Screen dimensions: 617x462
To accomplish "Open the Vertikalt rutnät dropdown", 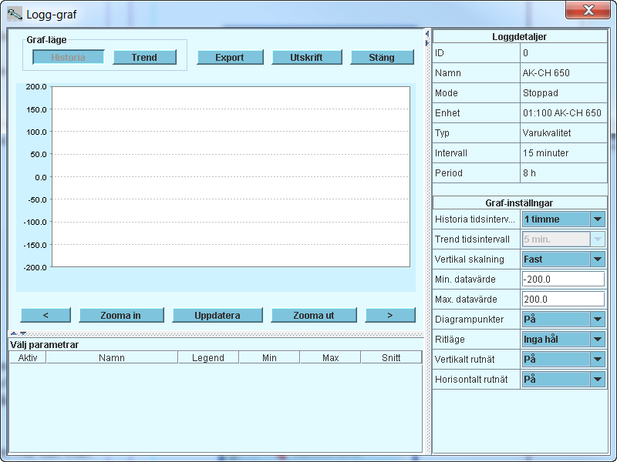I will tap(564, 359).
